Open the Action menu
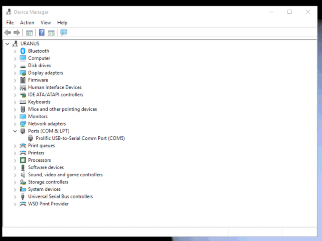 tap(27, 23)
